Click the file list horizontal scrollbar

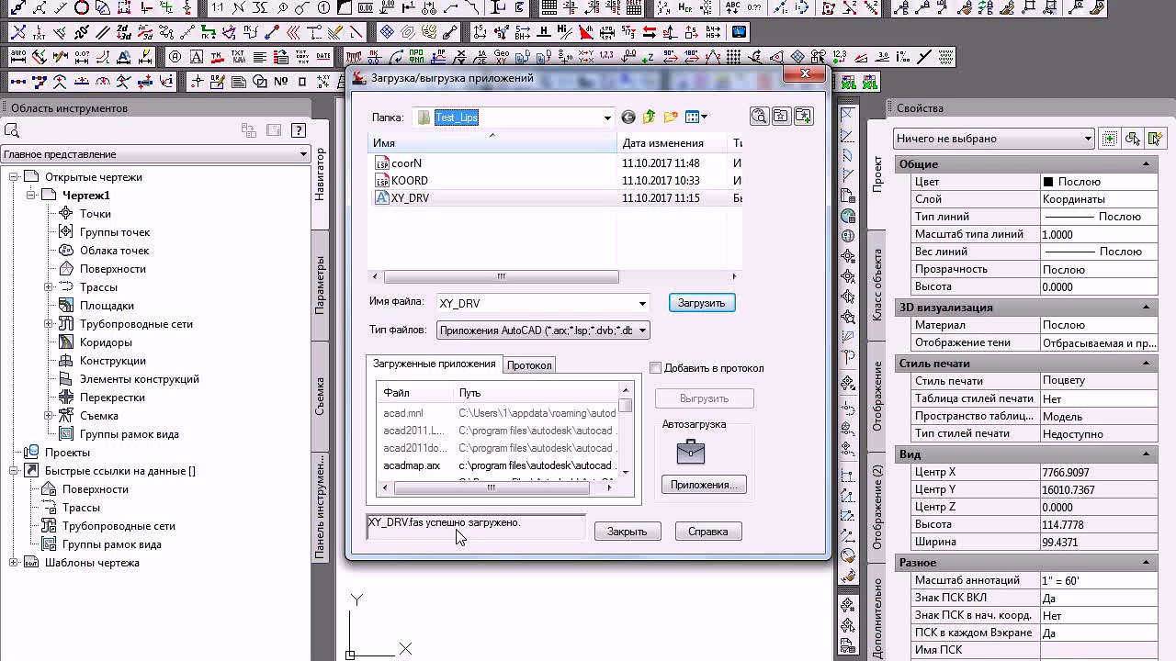click(501, 276)
